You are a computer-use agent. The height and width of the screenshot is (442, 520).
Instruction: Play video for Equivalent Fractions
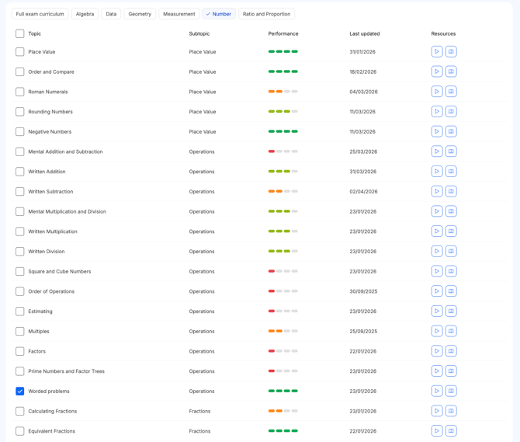tap(437, 430)
